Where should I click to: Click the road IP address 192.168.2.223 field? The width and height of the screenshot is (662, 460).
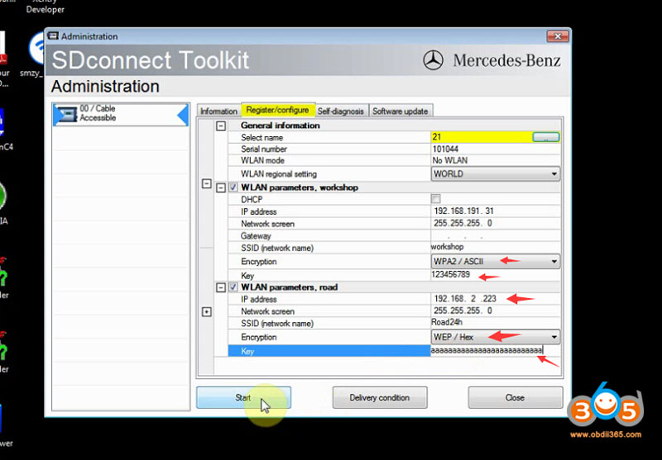(496, 299)
